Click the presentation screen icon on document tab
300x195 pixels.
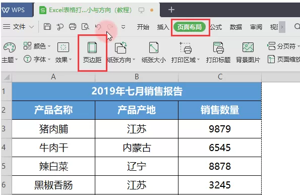coord(141,10)
